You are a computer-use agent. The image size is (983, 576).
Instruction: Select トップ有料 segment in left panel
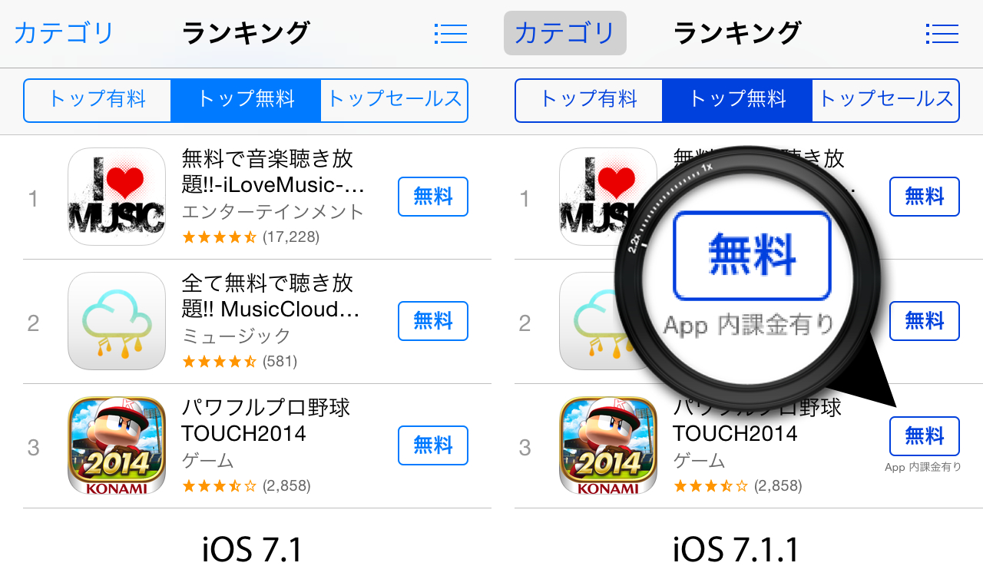click(98, 100)
